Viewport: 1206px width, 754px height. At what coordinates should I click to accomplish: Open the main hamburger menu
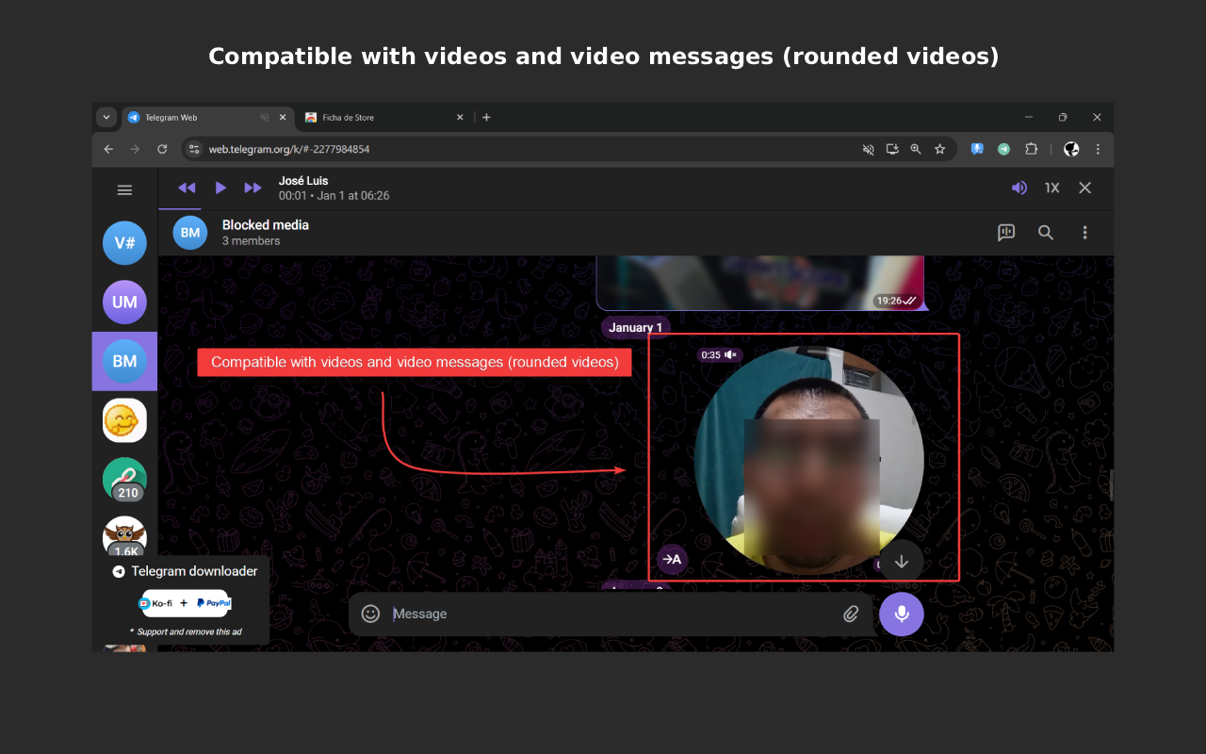point(124,189)
